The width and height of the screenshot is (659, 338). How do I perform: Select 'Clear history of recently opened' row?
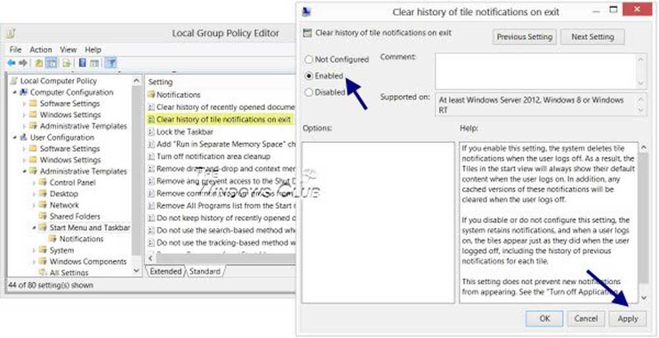(220, 107)
